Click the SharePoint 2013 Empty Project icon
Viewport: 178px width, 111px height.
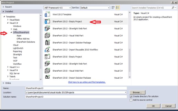(x=47, y=21)
